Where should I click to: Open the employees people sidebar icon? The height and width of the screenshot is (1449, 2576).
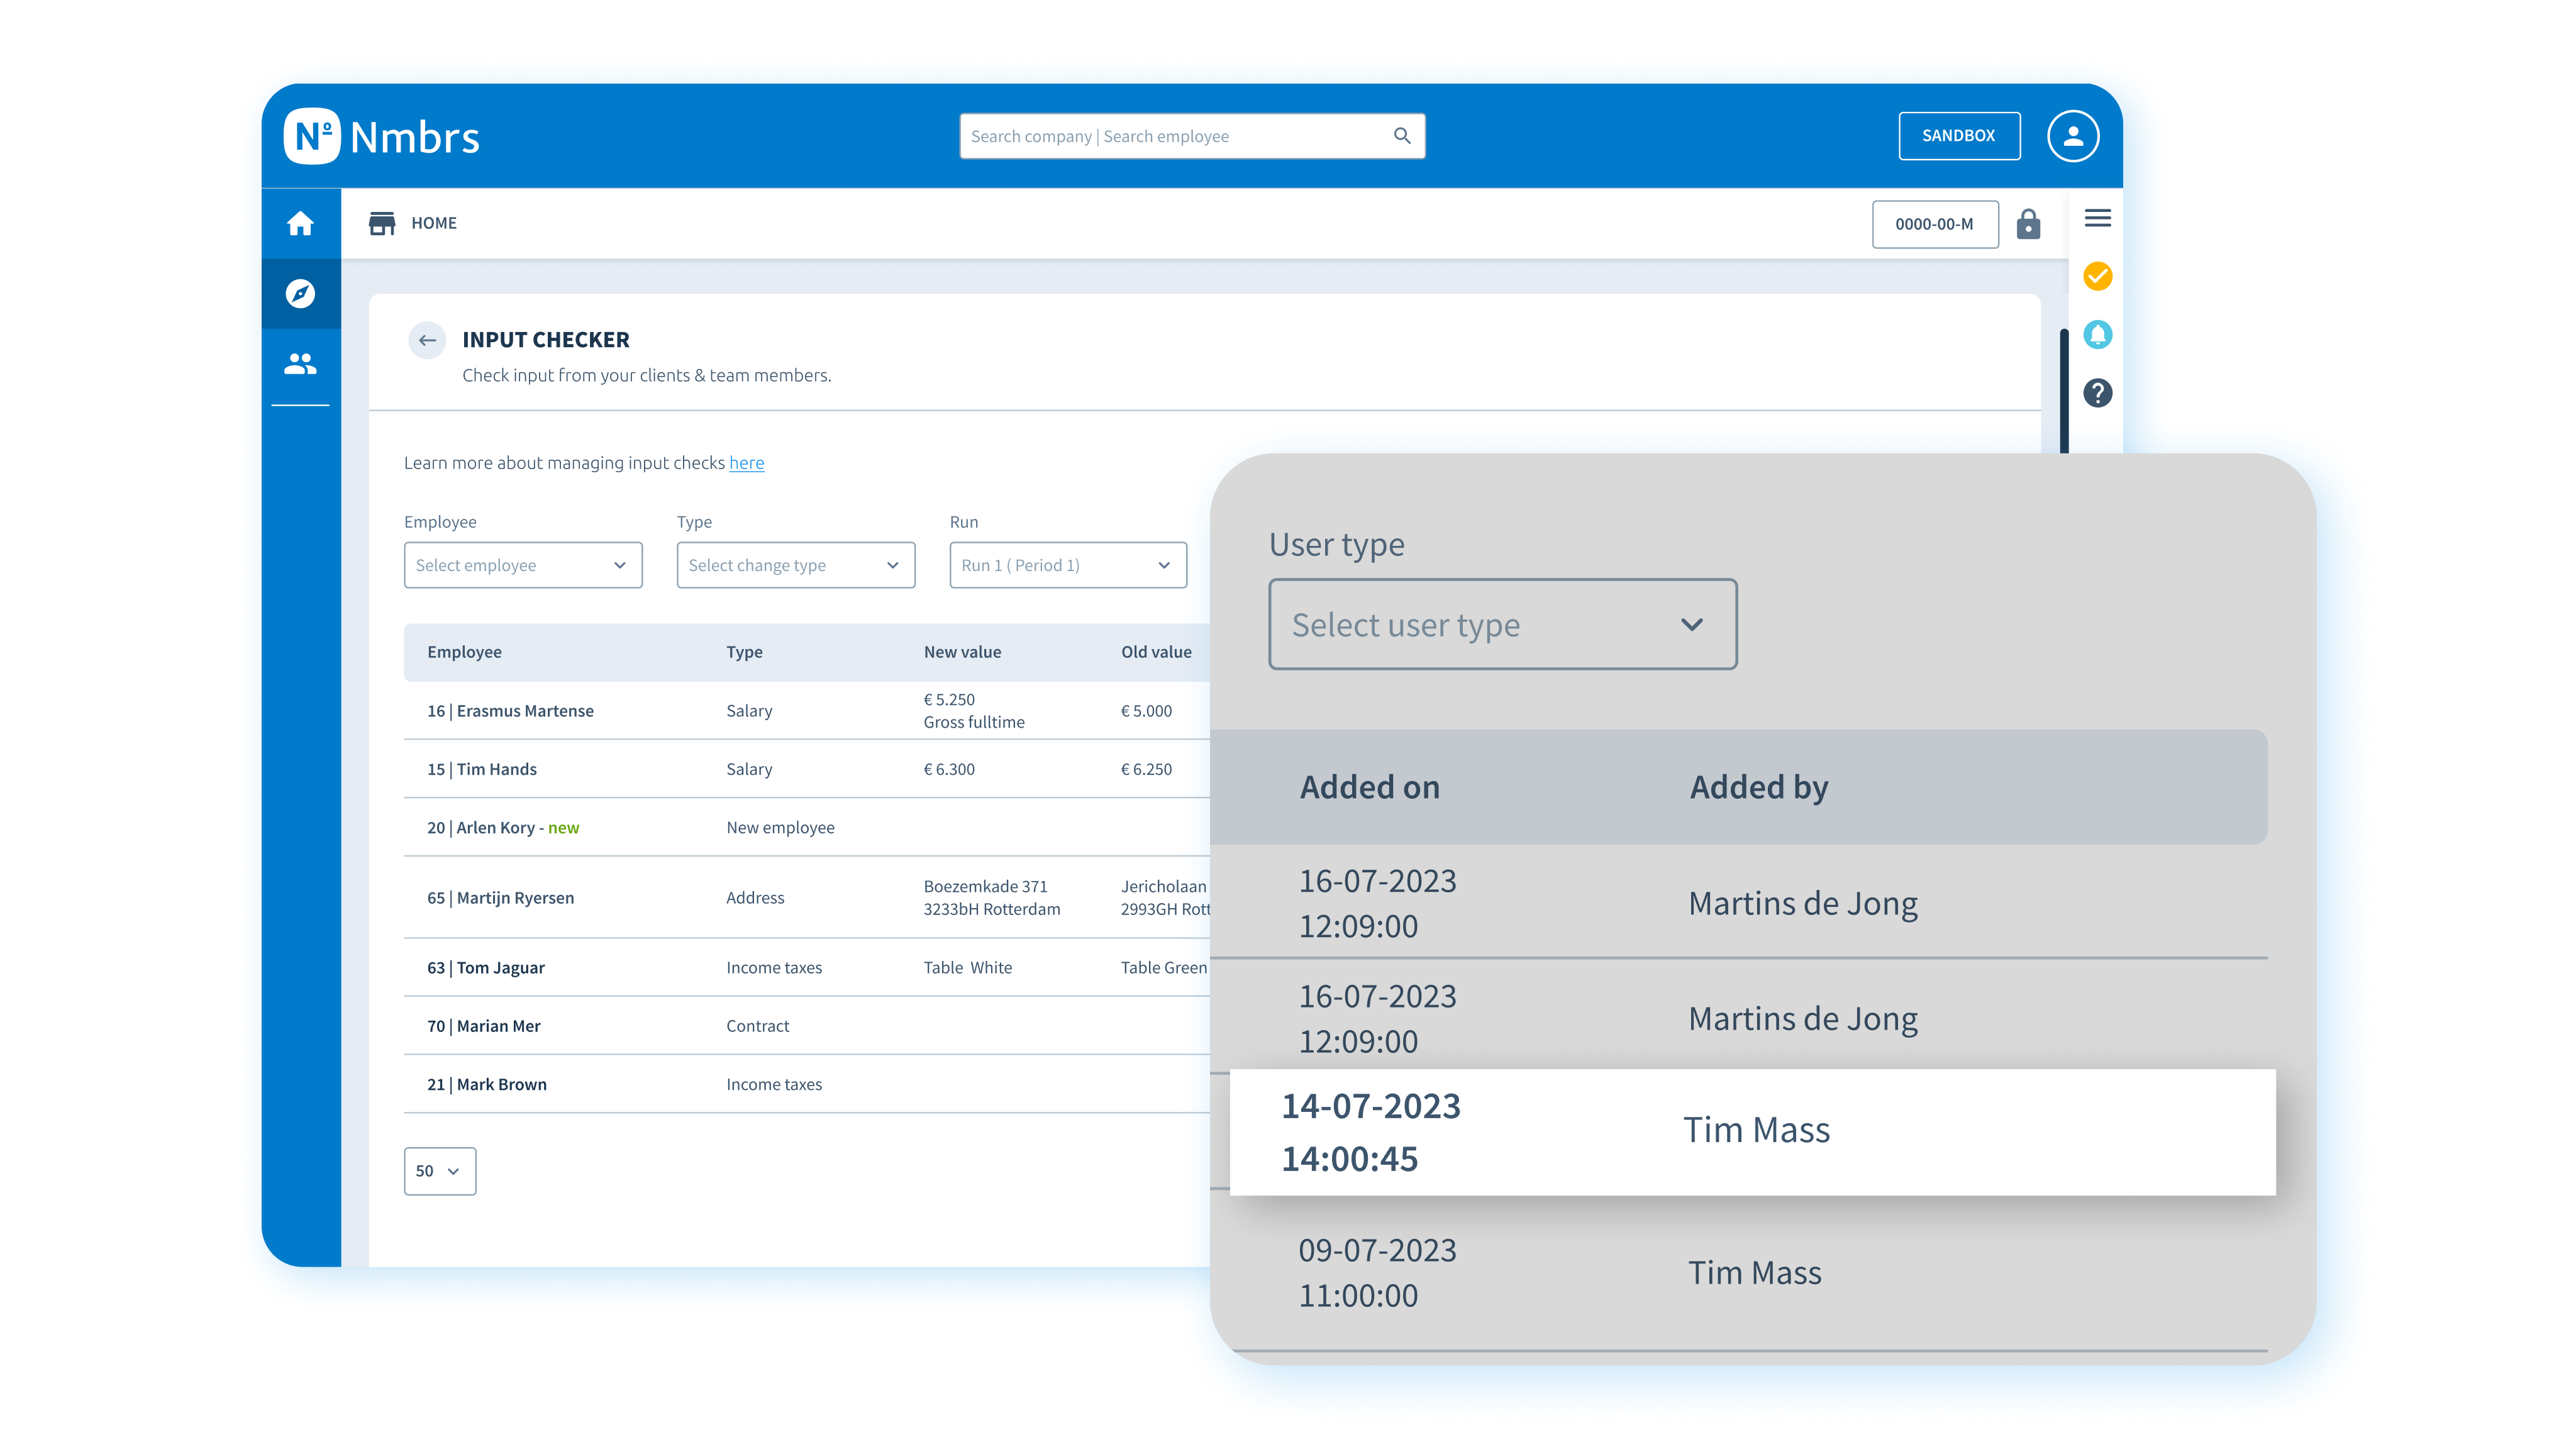coord(300,363)
